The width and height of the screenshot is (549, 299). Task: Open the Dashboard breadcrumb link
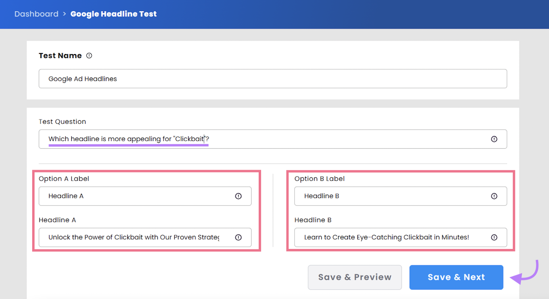pos(36,14)
